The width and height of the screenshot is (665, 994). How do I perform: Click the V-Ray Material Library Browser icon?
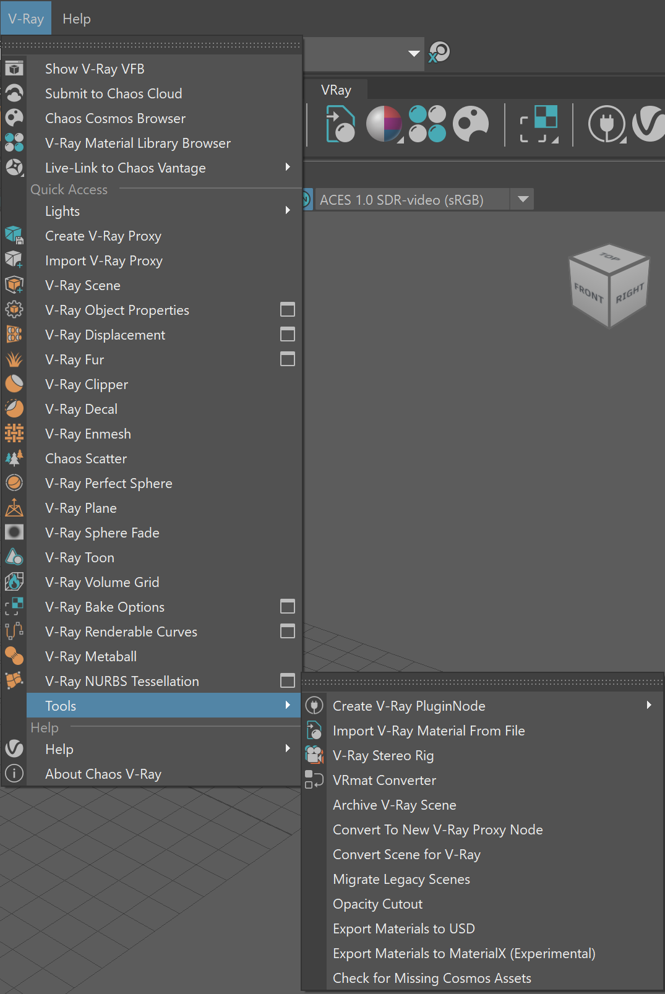[x=14, y=143]
